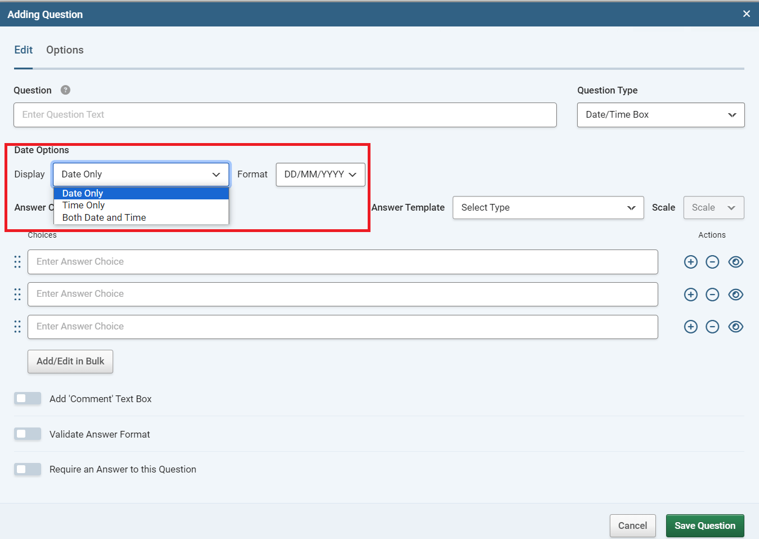Open the Answer Template Select Type dropdown

[548, 208]
